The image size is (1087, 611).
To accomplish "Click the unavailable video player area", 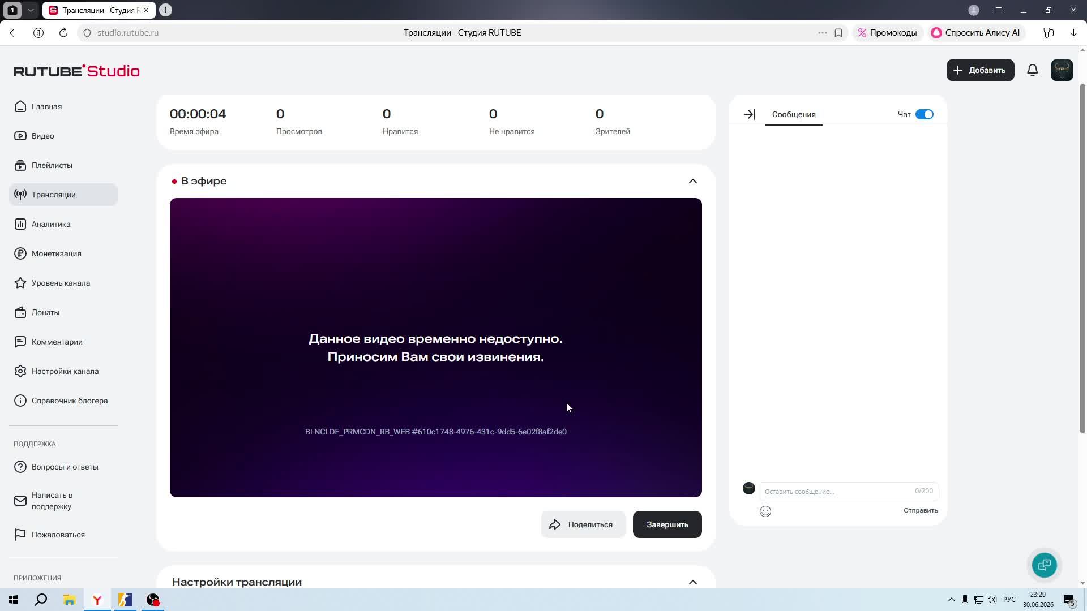I will 436,347.
